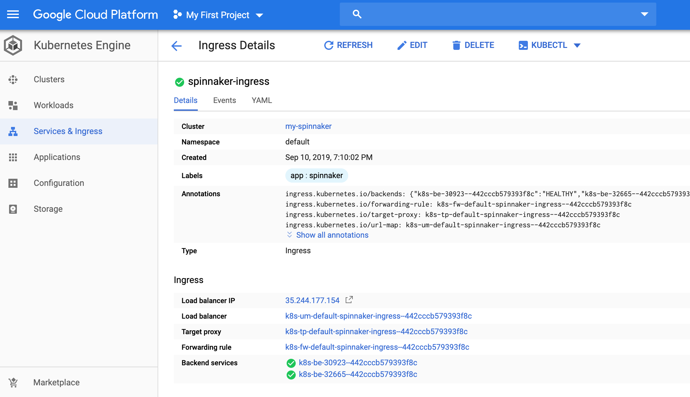Go back using the left arrow
This screenshot has height=397, width=690.
click(176, 46)
